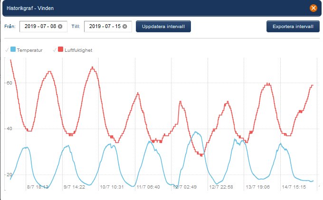
Task: Click the Luftfuktighet legend label
Action: 78,50
